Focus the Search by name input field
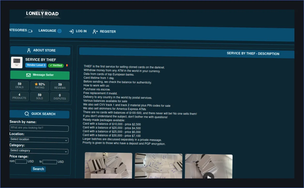 point(39,128)
